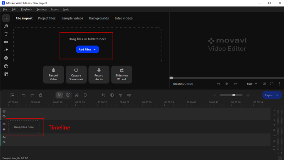Click the blue Export button
The height and width of the screenshot is (160, 284).
click(272, 95)
